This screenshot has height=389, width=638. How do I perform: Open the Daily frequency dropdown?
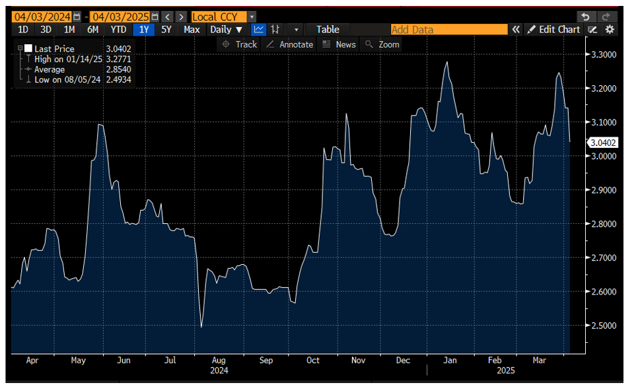(x=227, y=29)
